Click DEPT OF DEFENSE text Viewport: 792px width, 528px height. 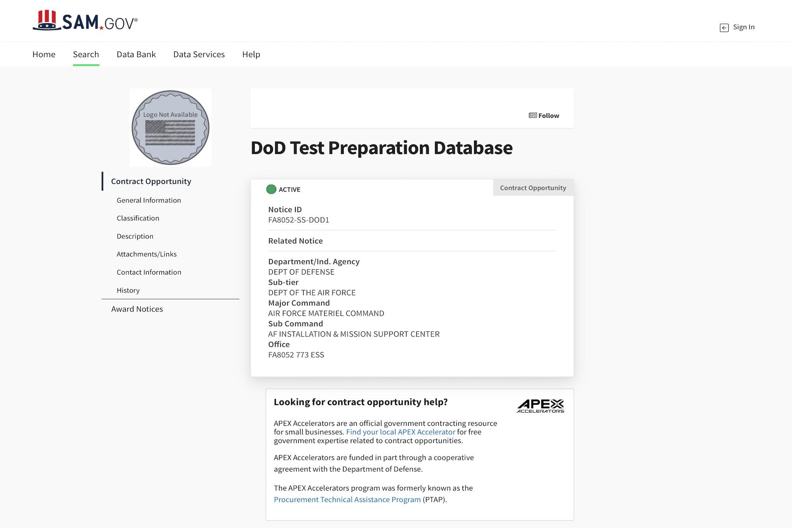coord(301,272)
